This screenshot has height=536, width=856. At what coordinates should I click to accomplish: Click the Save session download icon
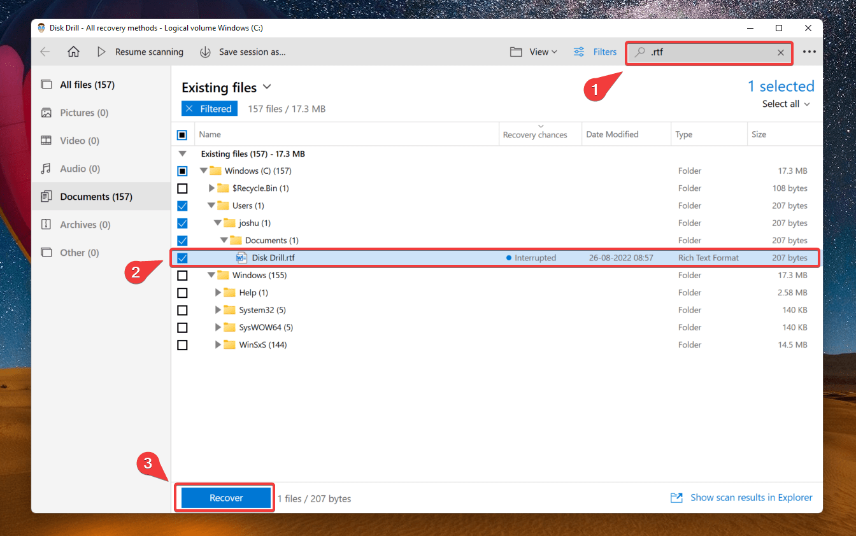click(x=205, y=52)
